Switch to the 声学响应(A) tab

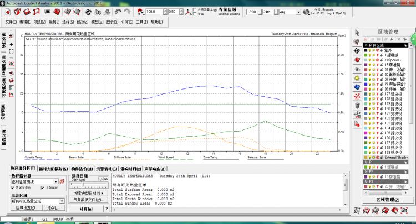pyautogui.click(x=155, y=169)
